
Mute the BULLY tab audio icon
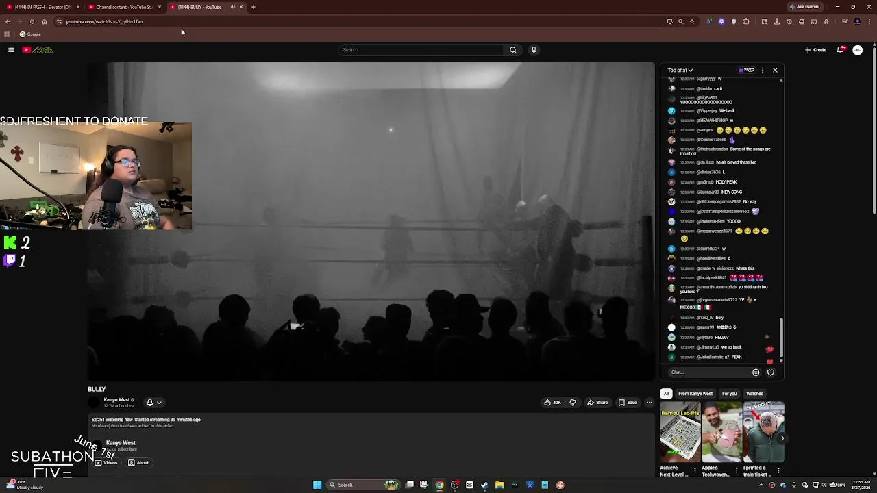[233, 7]
